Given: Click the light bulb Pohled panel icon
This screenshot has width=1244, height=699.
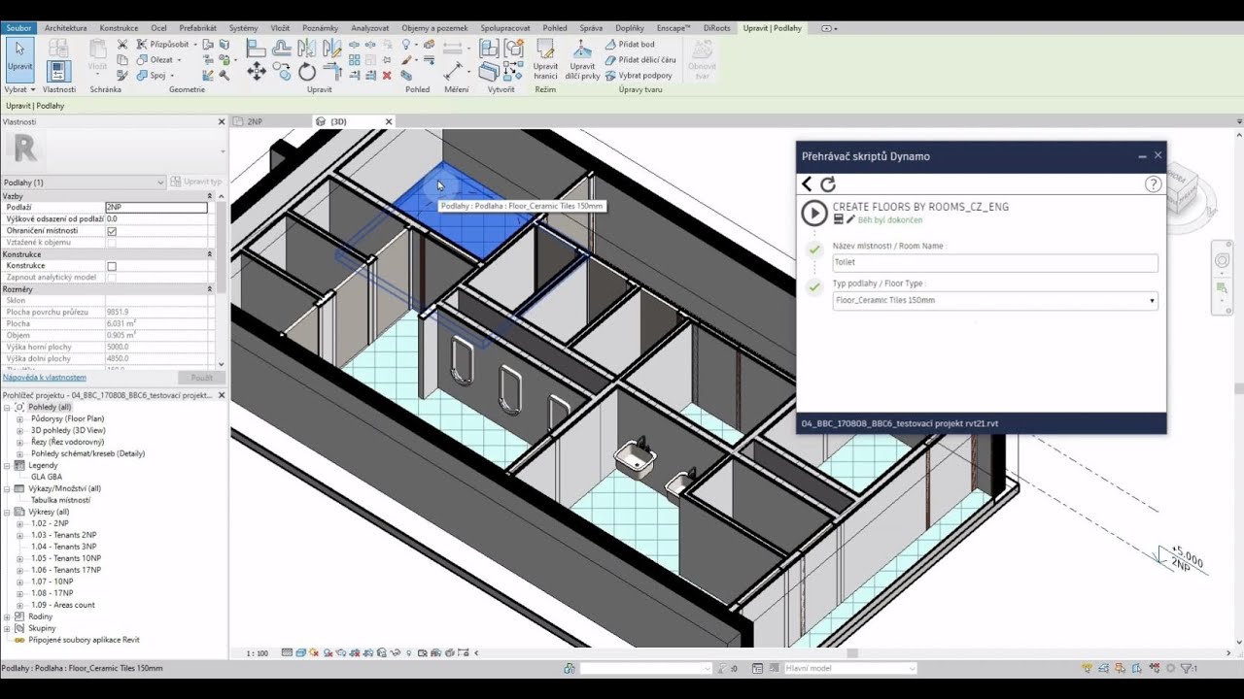Looking at the screenshot, I should pyautogui.click(x=406, y=44).
